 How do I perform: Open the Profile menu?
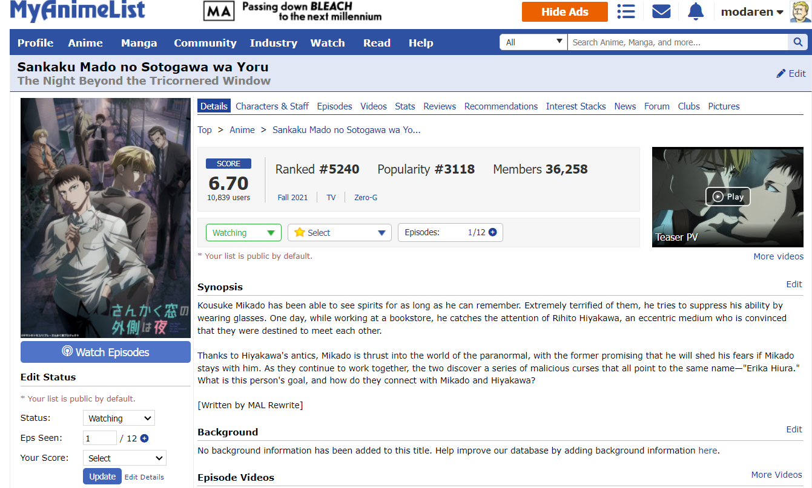point(35,43)
